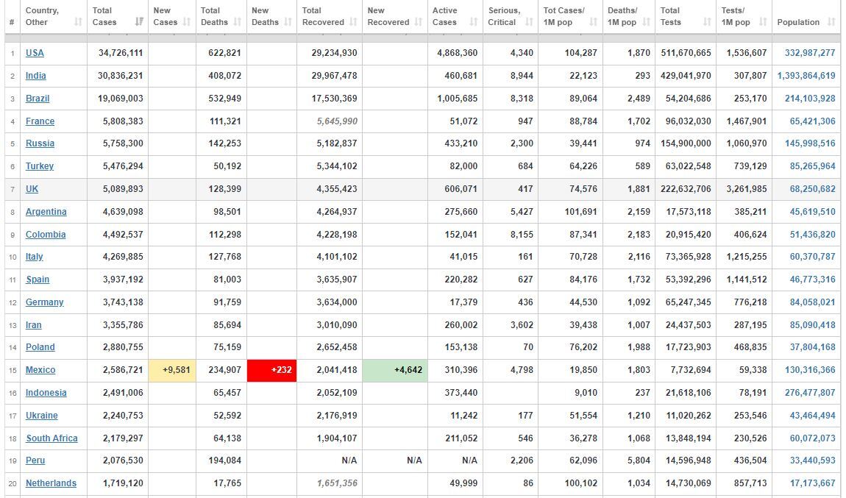Sort by Tot Cases/1M pop arrow icon
The image size is (846, 498).
point(594,22)
